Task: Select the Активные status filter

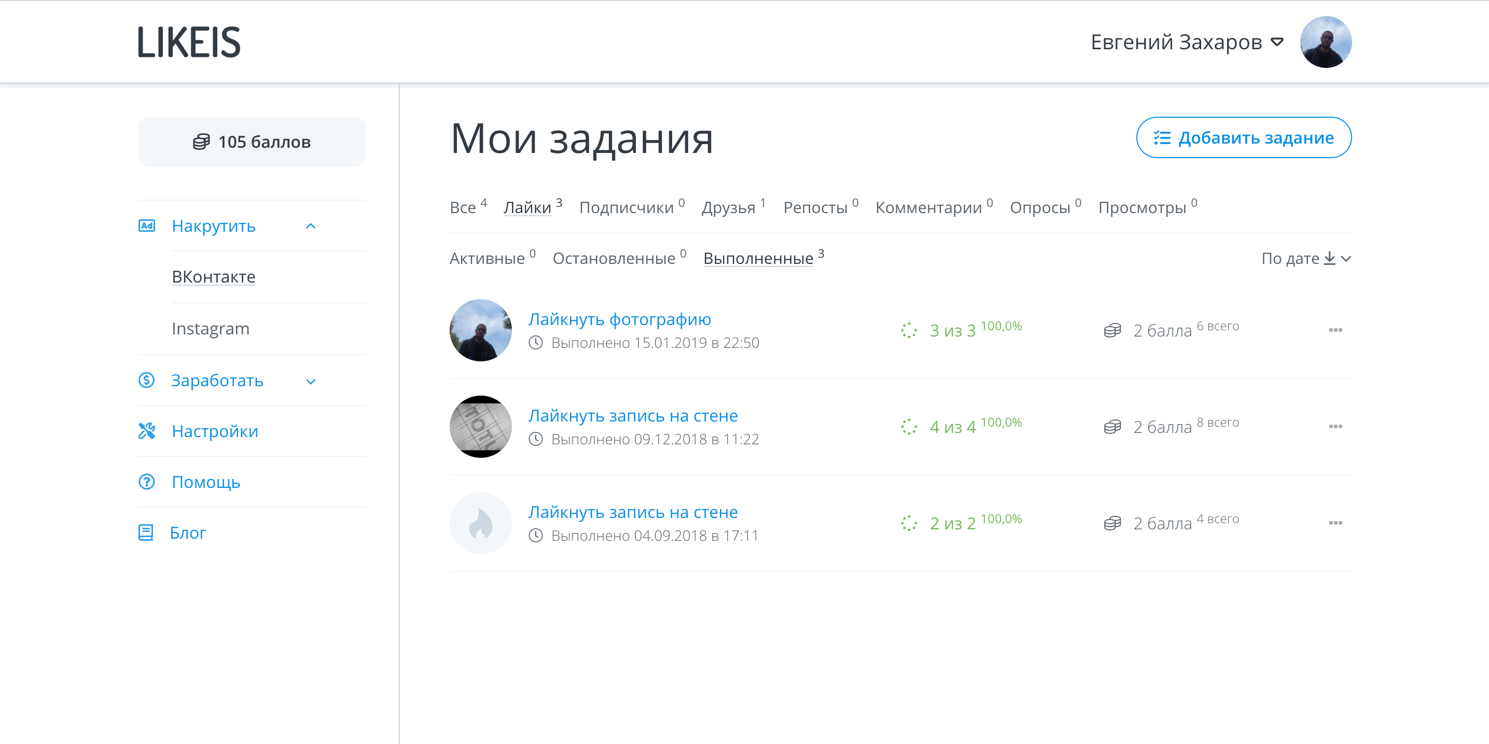Action: [x=486, y=258]
